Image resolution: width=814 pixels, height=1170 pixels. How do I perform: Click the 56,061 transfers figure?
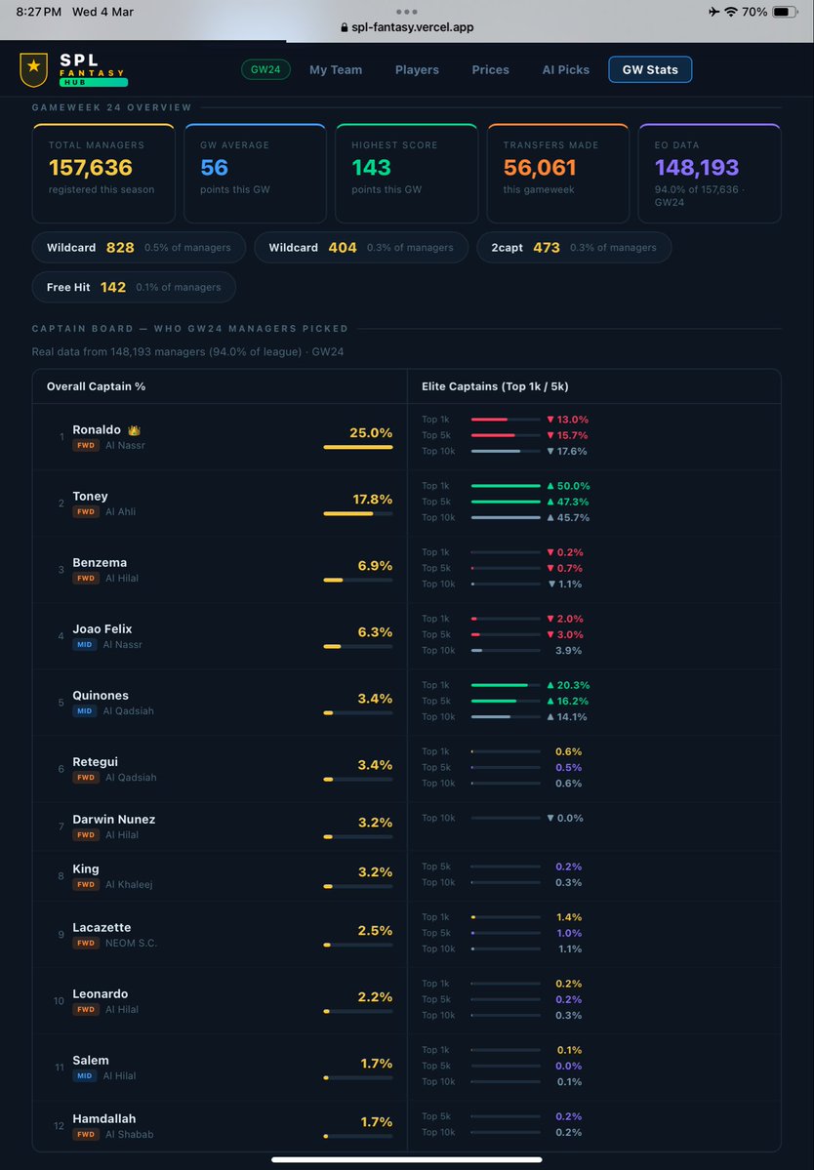tap(540, 167)
